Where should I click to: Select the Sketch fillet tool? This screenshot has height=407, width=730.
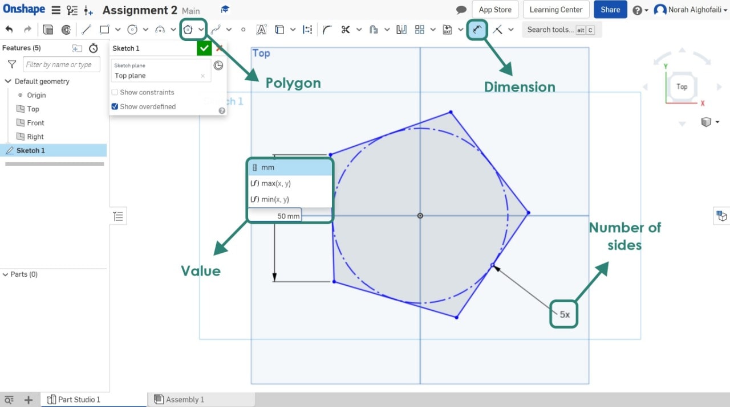327,30
